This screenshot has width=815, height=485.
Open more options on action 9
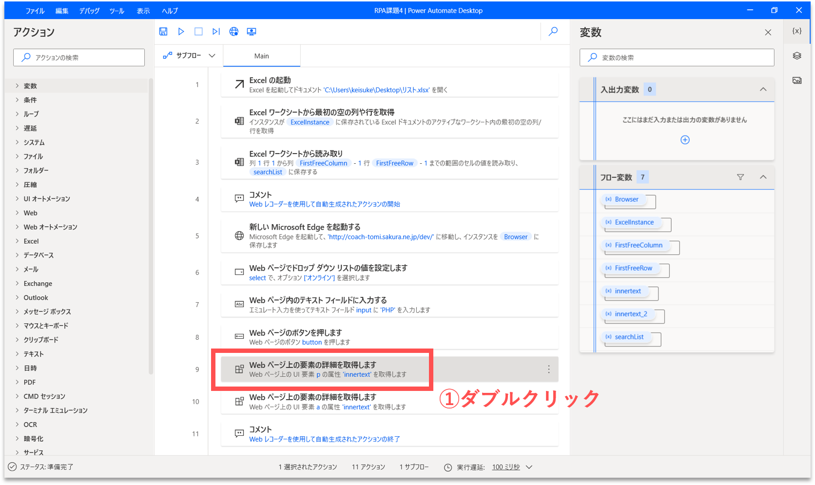(x=548, y=369)
